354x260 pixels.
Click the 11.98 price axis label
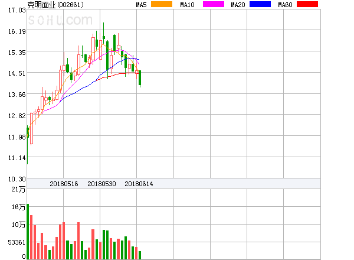(17, 137)
